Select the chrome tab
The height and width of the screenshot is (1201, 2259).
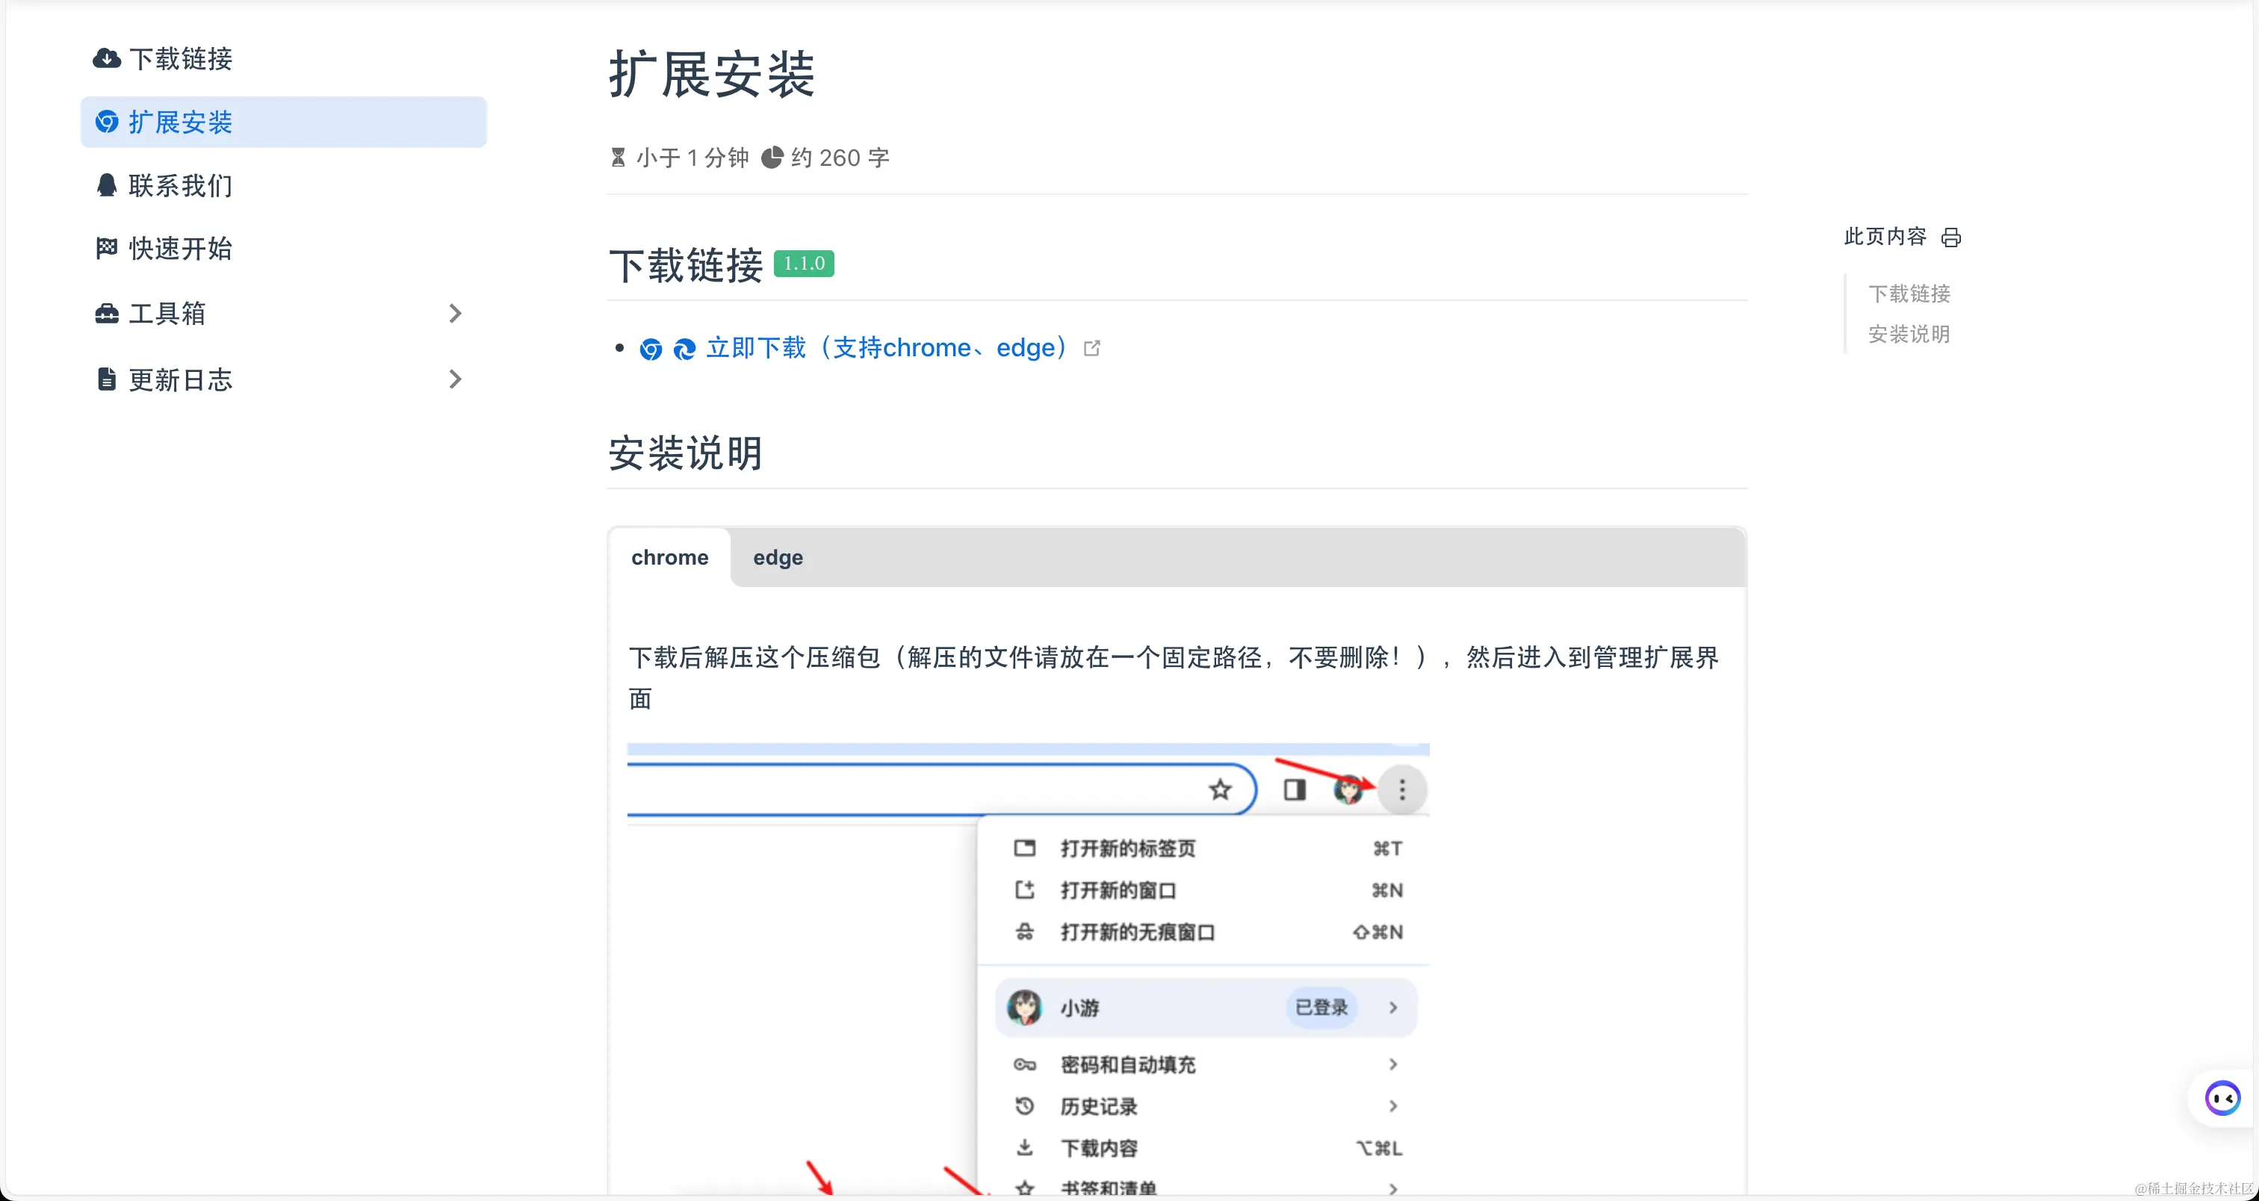[669, 557]
